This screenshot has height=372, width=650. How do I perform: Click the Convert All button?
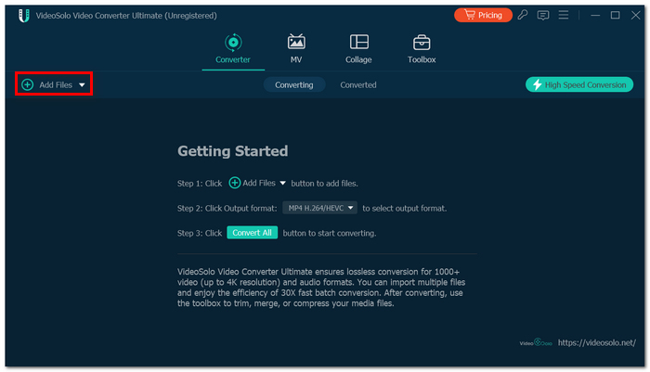pos(252,233)
